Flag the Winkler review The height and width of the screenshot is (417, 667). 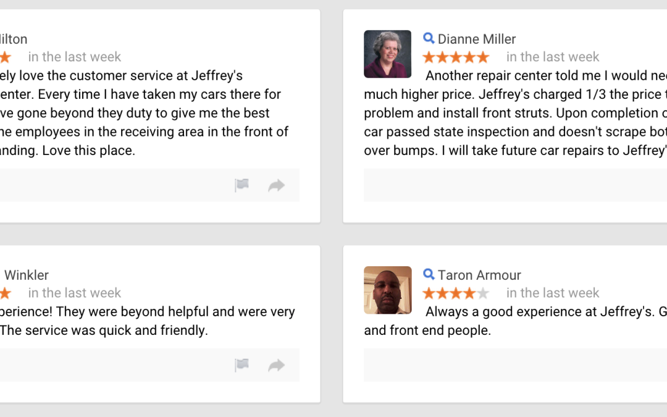[x=241, y=365]
